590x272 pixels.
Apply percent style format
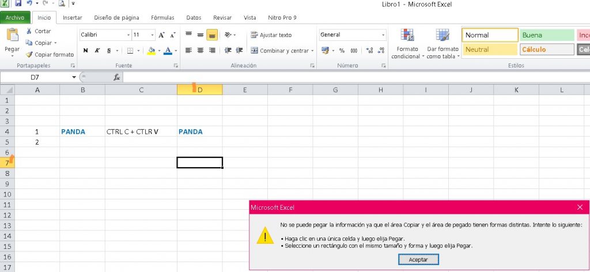[x=342, y=50]
